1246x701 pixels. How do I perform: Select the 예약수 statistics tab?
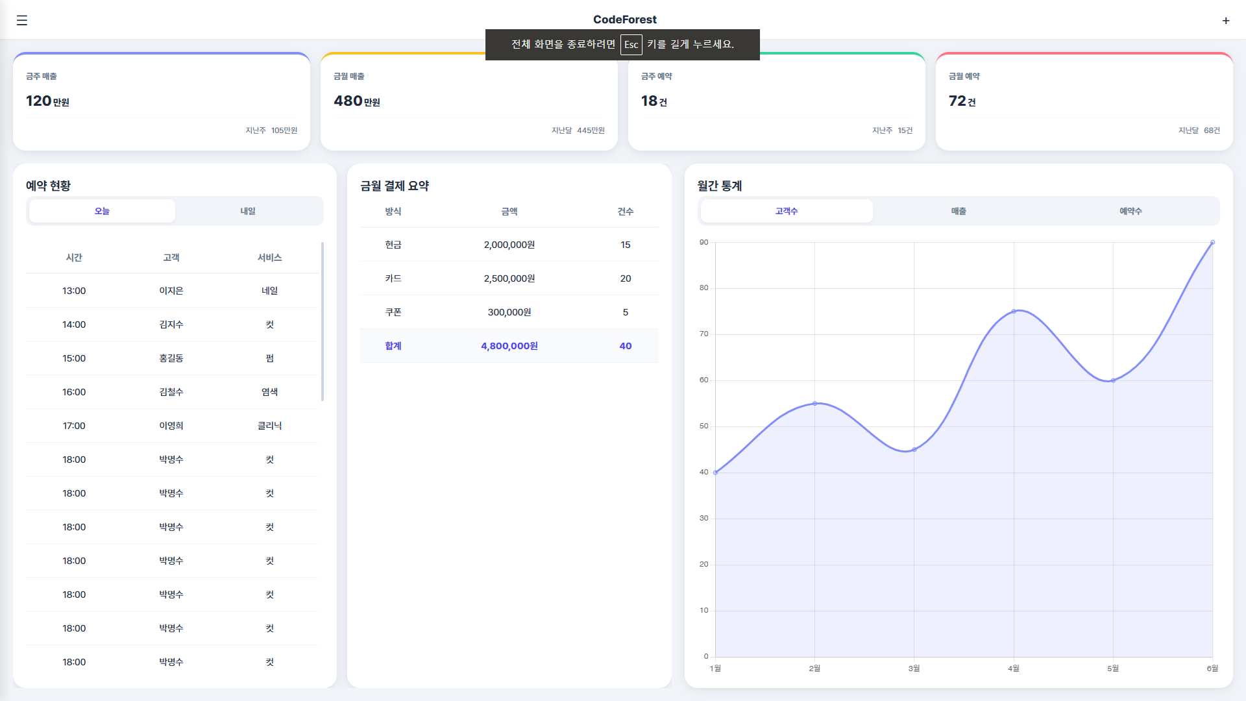(x=1130, y=211)
